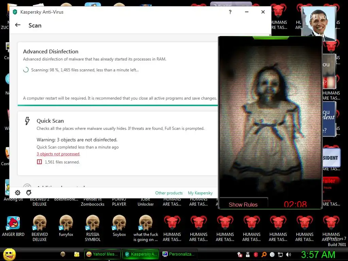Click the red Kaspersky shield tray icon

(256, 255)
